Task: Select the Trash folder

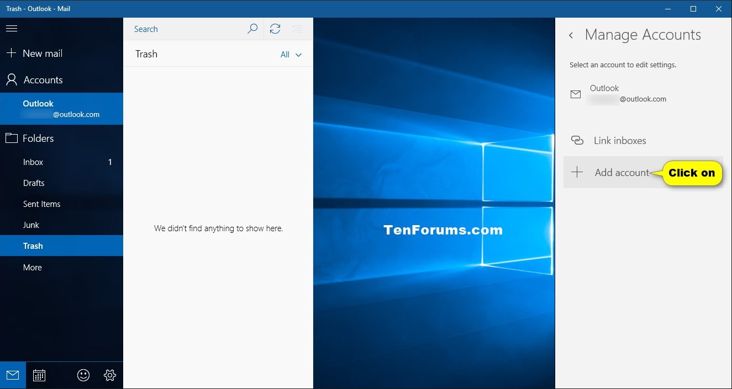Action: coord(61,246)
